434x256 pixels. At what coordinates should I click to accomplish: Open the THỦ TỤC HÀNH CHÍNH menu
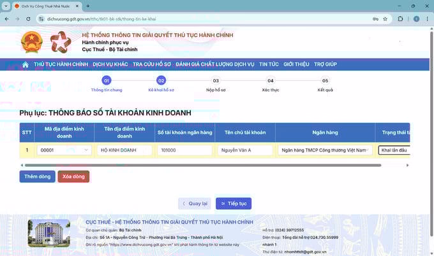pos(61,64)
